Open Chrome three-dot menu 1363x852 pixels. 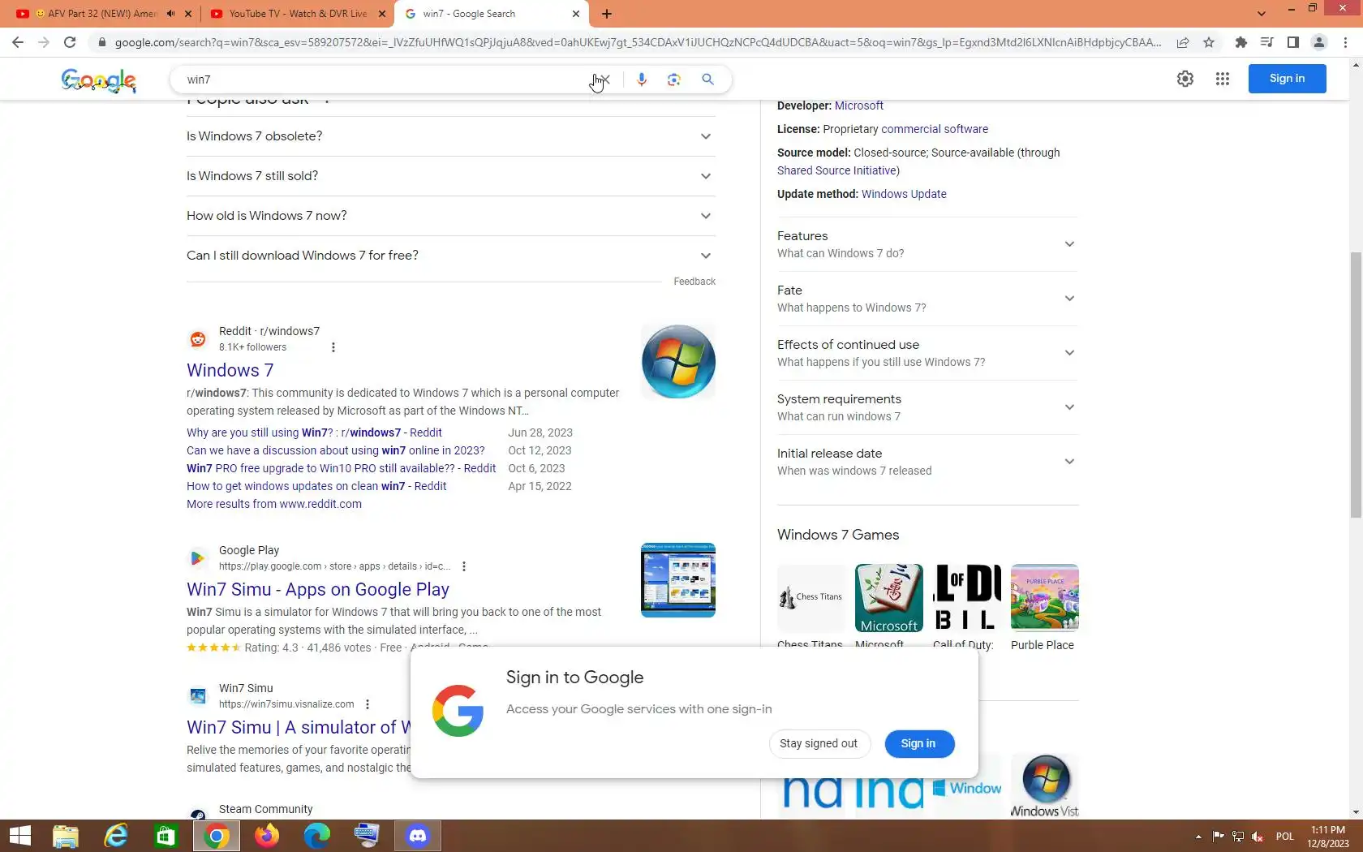pyautogui.click(x=1346, y=42)
